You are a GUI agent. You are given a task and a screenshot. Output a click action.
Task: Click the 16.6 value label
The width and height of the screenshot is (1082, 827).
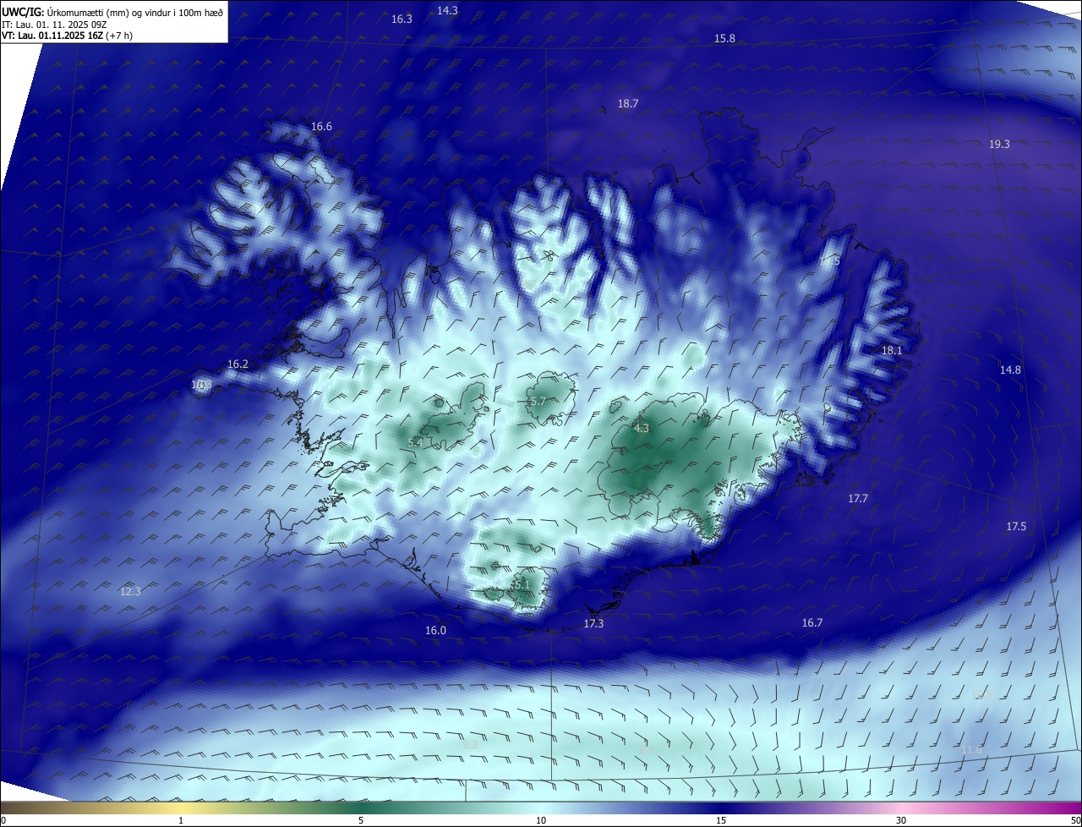click(321, 127)
